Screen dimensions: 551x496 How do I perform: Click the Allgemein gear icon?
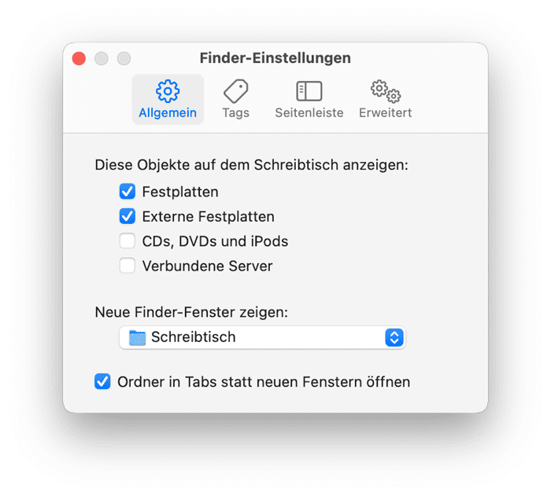[168, 91]
